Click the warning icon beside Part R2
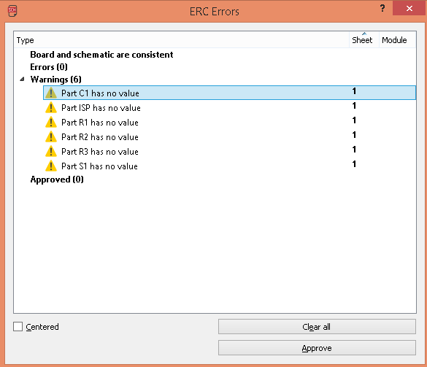Image resolution: width=427 pixels, height=367 pixels. pyautogui.click(x=51, y=136)
